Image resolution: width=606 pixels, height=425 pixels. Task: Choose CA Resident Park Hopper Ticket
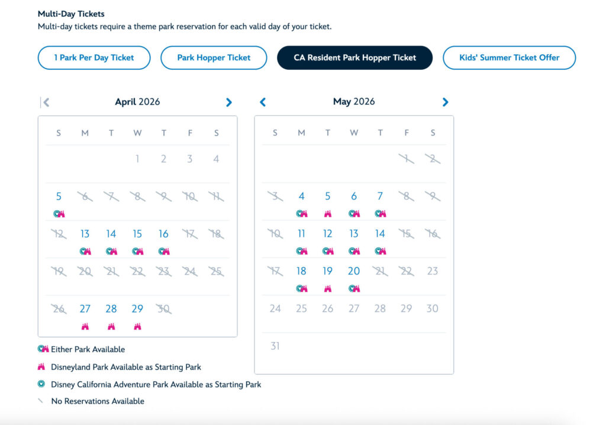click(x=354, y=58)
